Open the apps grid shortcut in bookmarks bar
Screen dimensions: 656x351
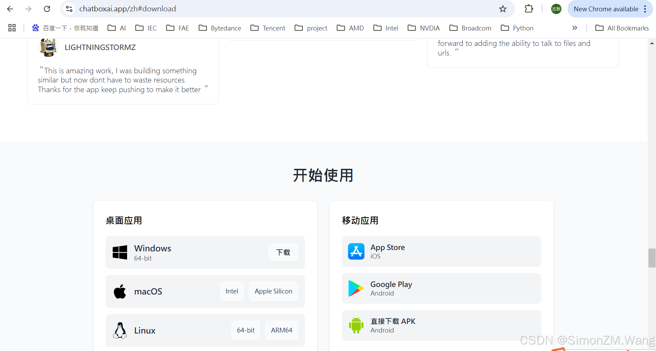click(x=12, y=28)
